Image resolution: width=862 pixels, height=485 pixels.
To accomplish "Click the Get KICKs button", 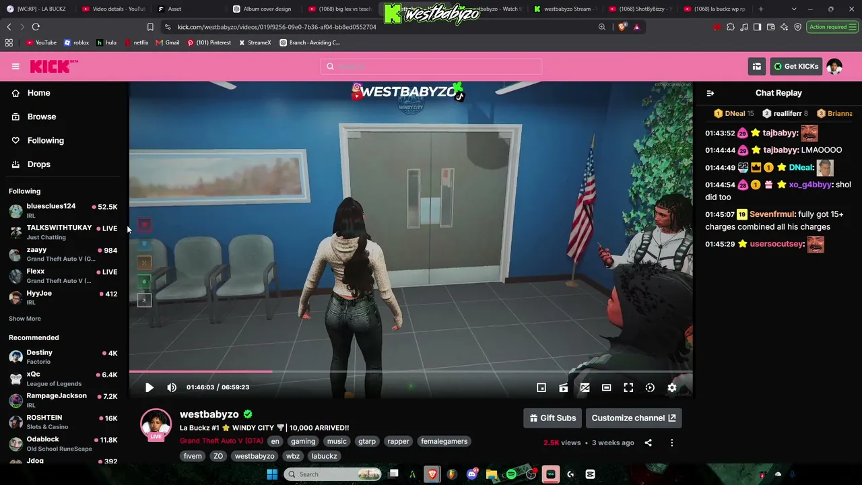I will coord(796,66).
